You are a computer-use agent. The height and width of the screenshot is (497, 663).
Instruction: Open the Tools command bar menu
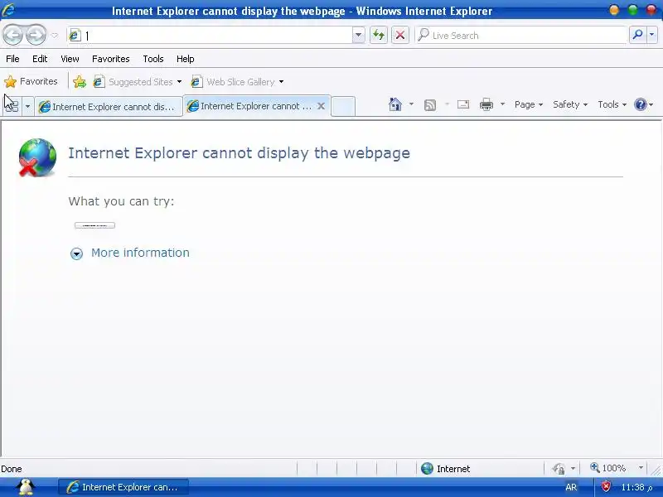(x=612, y=104)
